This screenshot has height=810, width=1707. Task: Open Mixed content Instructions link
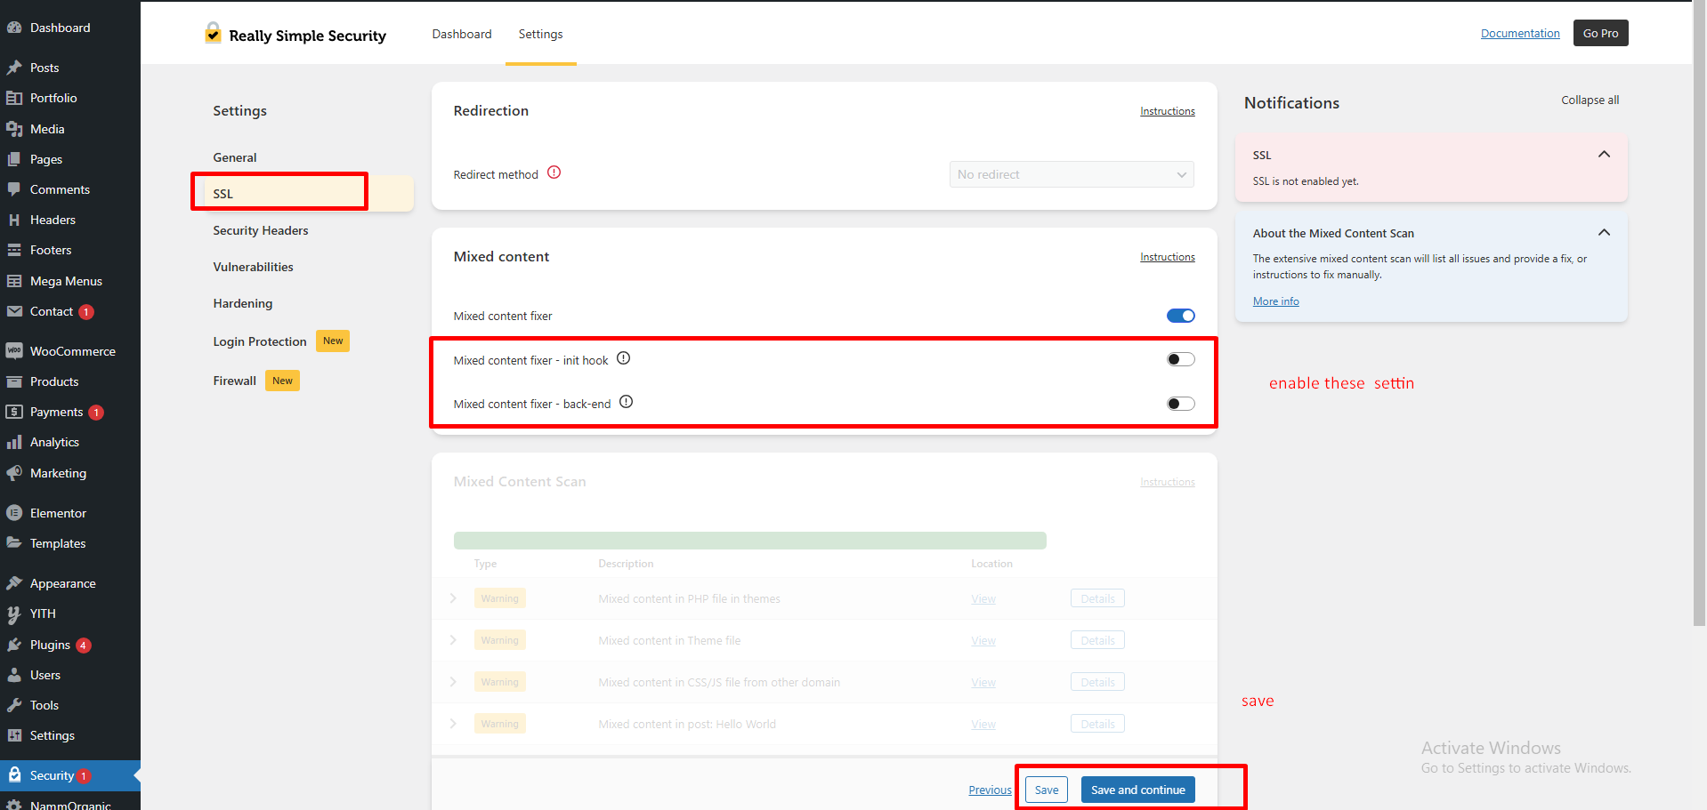[x=1168, y=257]
